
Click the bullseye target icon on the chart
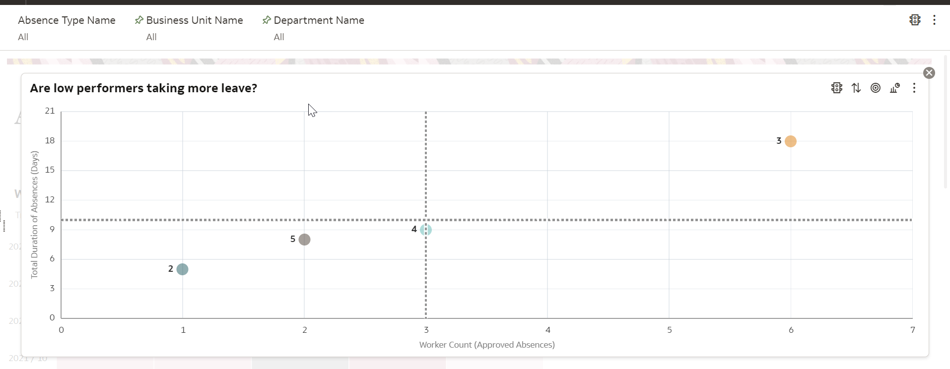click(x=876, y=88)
